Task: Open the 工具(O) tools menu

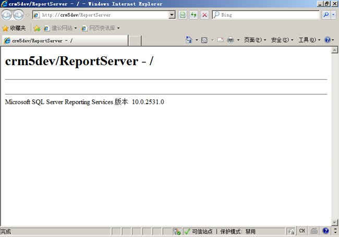Action: point(309,40)
